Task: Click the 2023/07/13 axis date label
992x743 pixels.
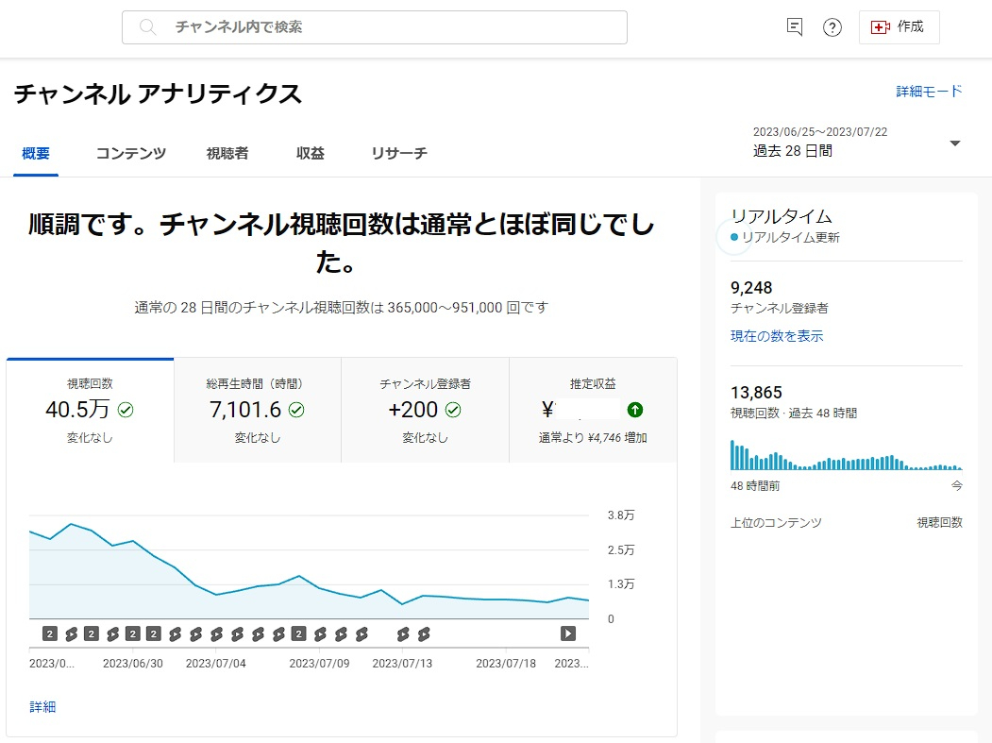Action: (x=402, y=664)
